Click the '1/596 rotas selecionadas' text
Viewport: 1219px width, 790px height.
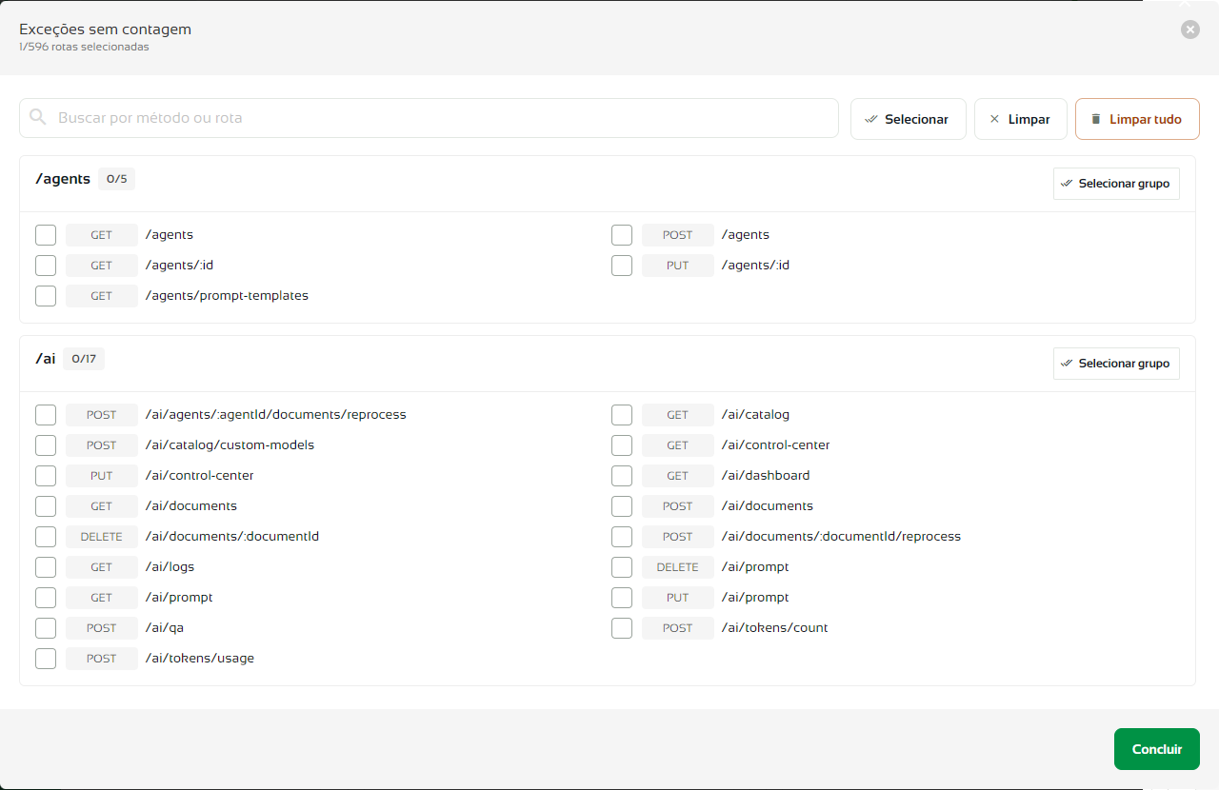click(x=84, y=47)
